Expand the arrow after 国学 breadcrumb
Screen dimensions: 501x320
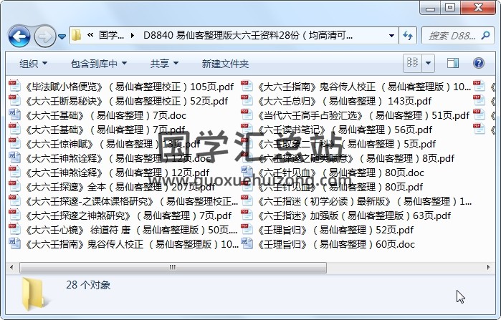coord(133,35)
